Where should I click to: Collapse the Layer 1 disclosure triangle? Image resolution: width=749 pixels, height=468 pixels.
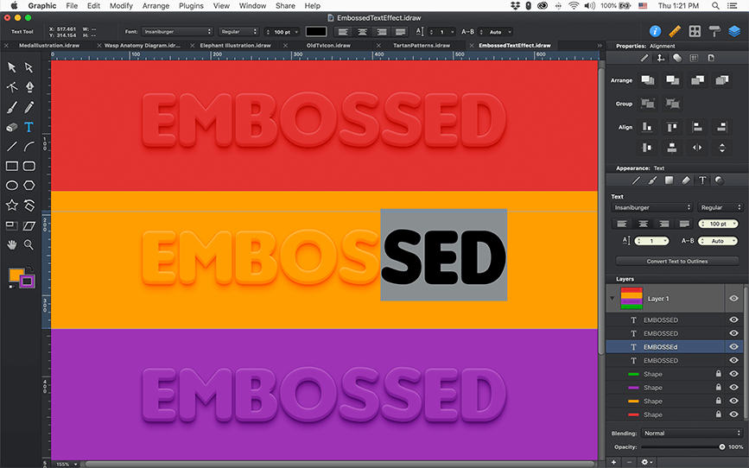(612, 299)
